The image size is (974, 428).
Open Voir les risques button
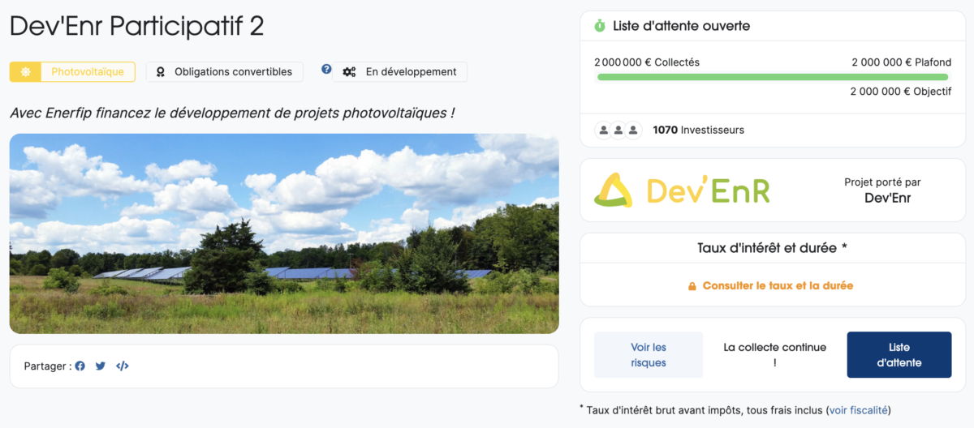[649, 354]
